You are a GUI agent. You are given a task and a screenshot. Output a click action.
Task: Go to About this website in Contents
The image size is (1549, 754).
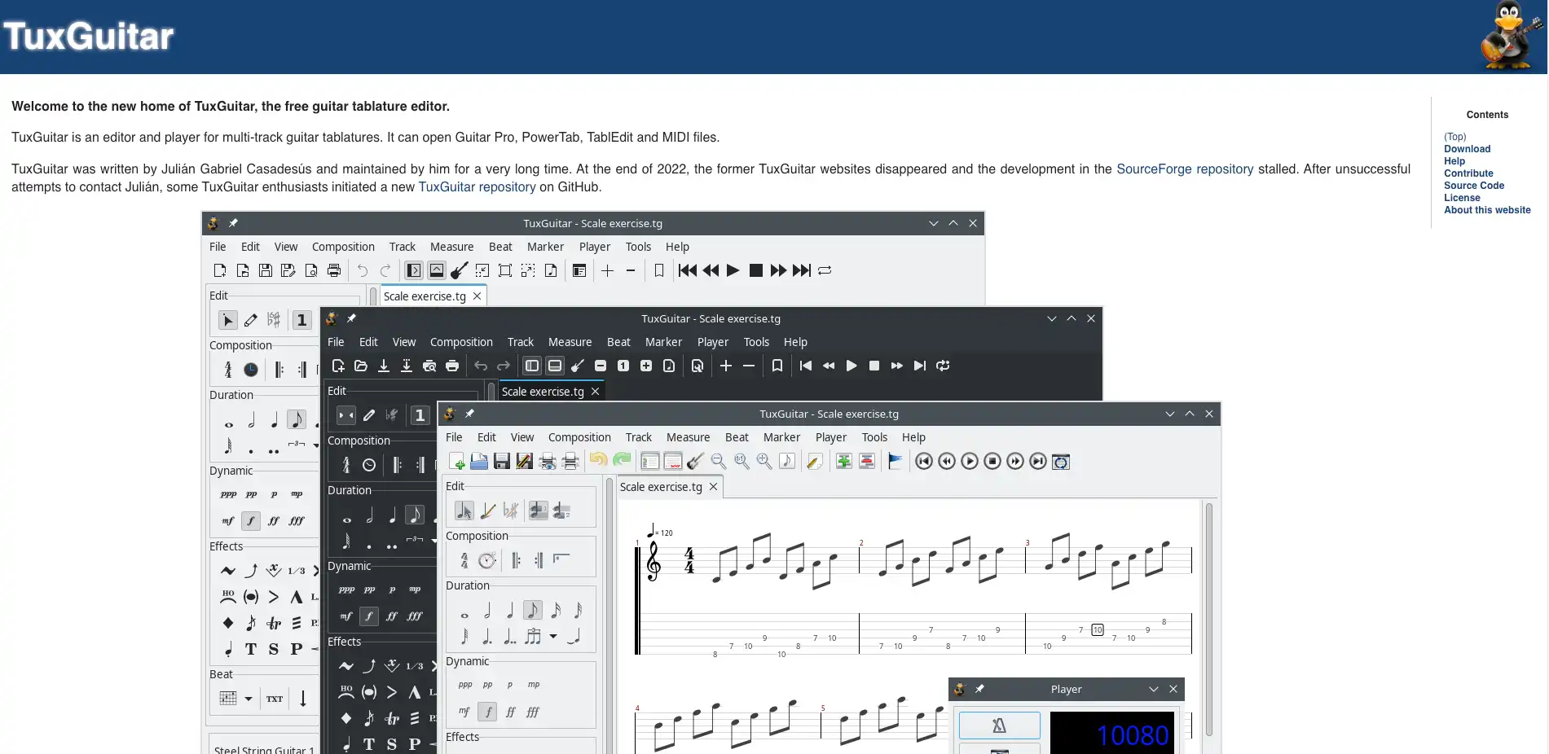click(1487, 210)
